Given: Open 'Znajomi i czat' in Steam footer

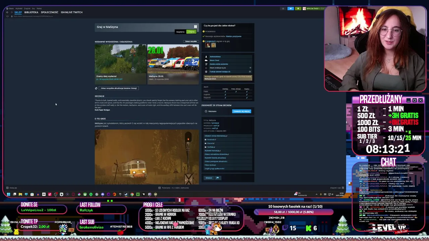Looking at the screenshot, I should tap(336, 188).
